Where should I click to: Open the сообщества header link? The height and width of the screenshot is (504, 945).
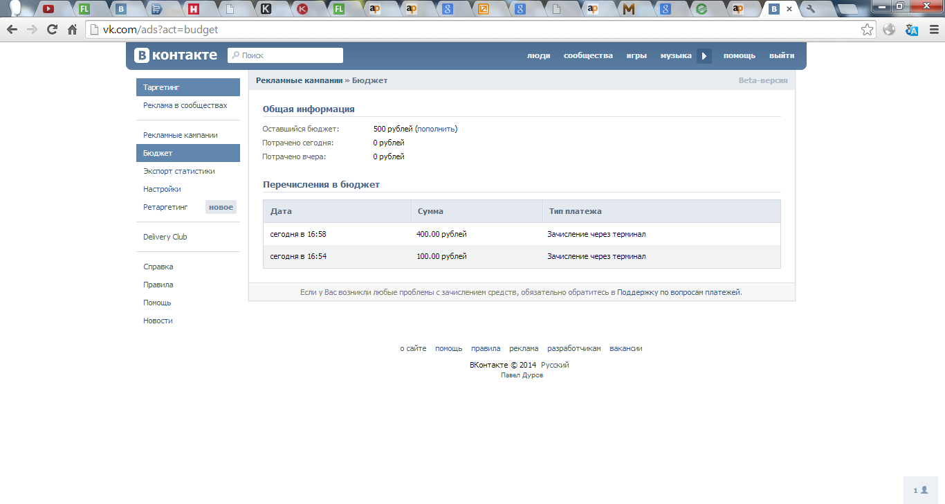588,56
